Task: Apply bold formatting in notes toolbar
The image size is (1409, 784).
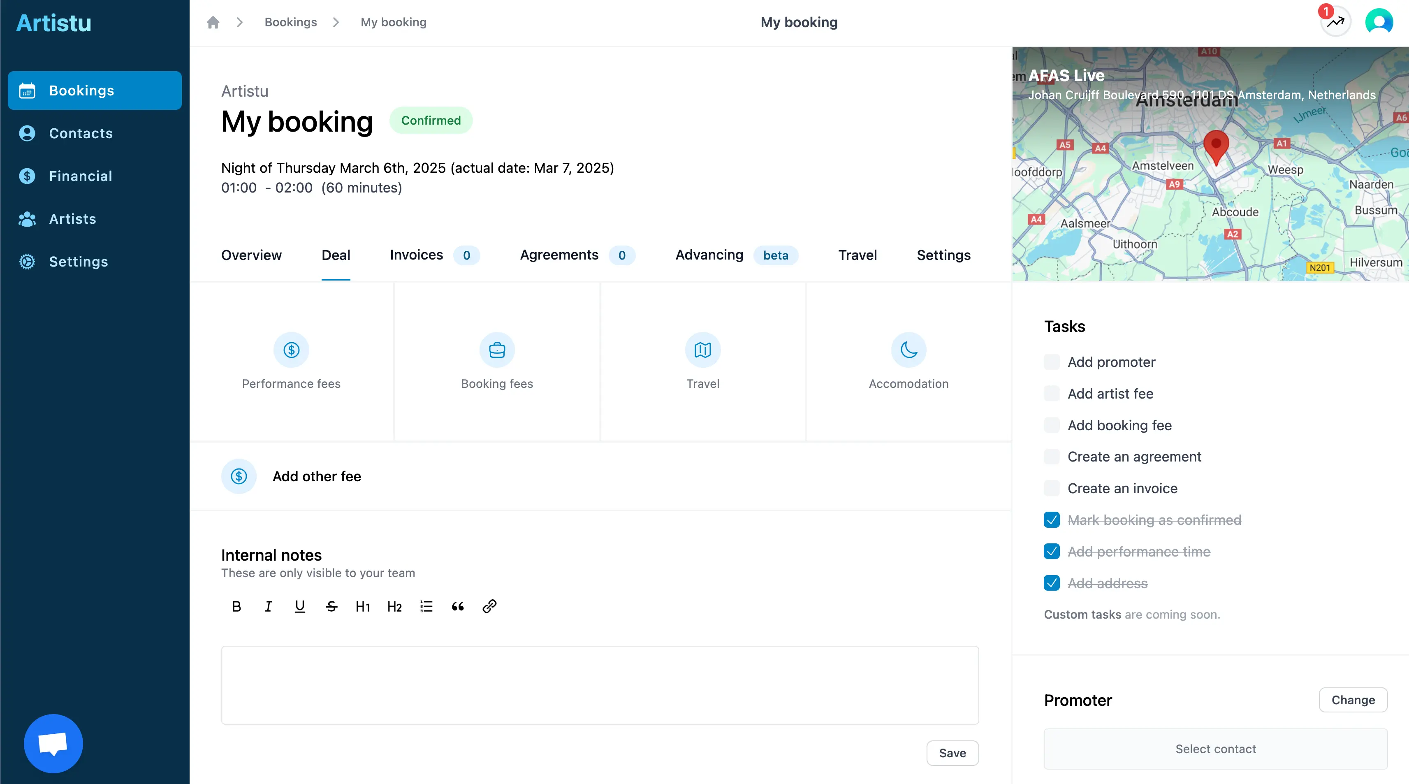Action: [236, 606]
